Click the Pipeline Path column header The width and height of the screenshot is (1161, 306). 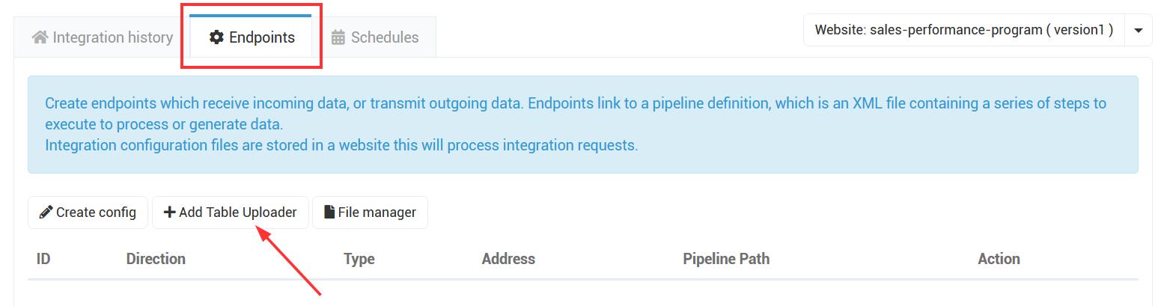(726, 259)
